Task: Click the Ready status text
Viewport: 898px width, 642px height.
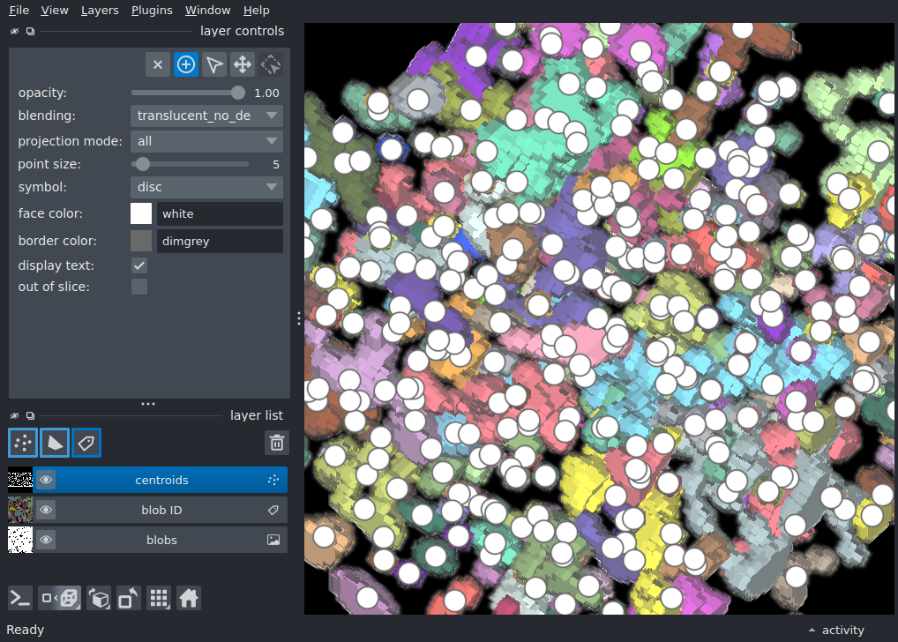Action: coord(26,630)
